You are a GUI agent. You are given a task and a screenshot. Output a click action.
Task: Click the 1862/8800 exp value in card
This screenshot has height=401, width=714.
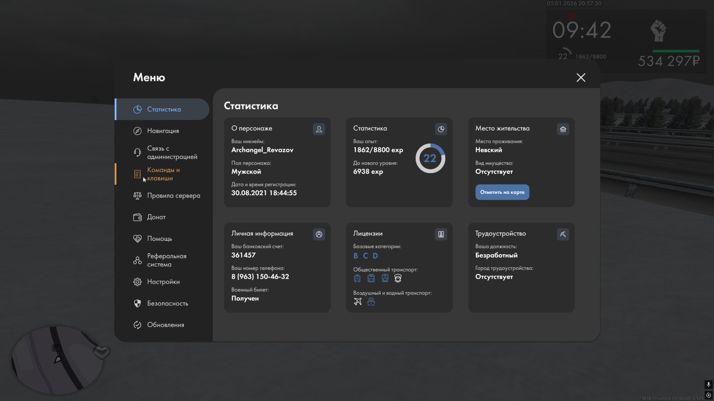(x=378, y=150)
